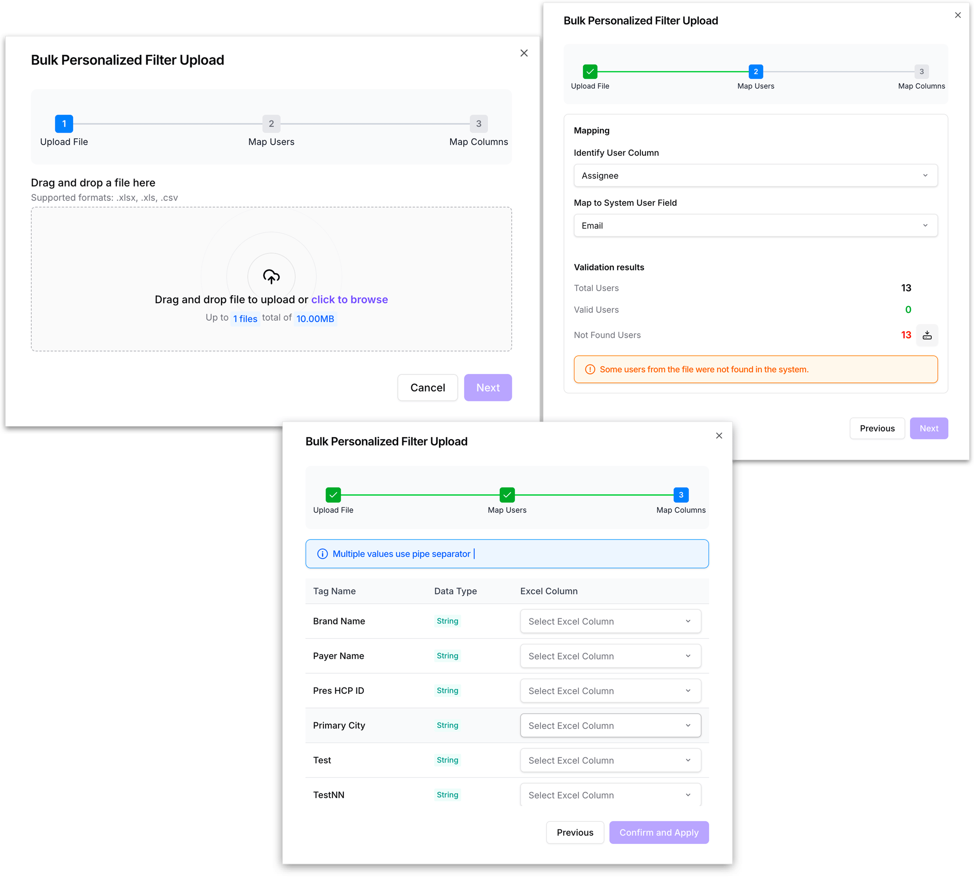Click the 'Validation results' heading

(x=608, y=267)
